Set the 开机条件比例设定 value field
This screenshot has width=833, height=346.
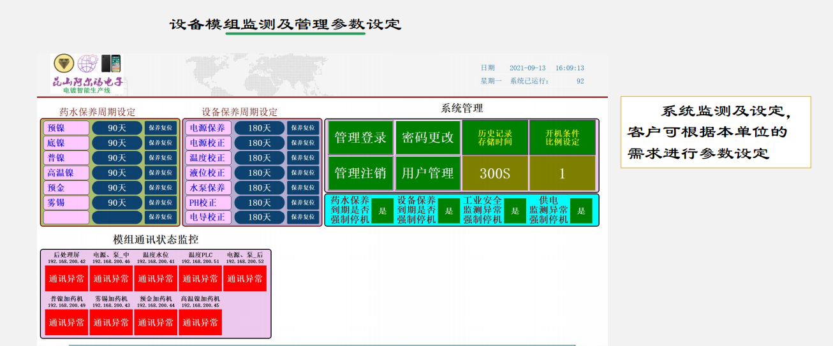[562, 173]
